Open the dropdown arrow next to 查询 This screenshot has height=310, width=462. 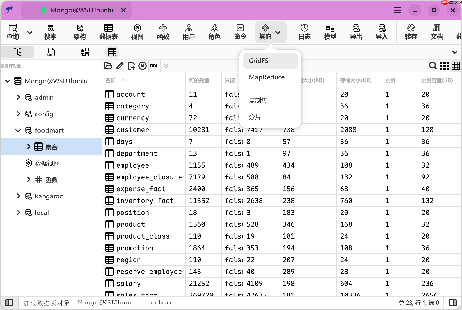(30, 33)
